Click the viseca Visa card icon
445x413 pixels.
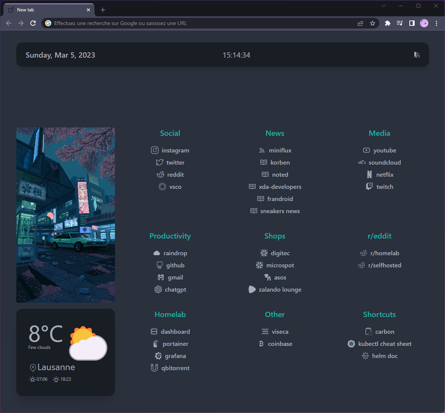tap(265, 331)
